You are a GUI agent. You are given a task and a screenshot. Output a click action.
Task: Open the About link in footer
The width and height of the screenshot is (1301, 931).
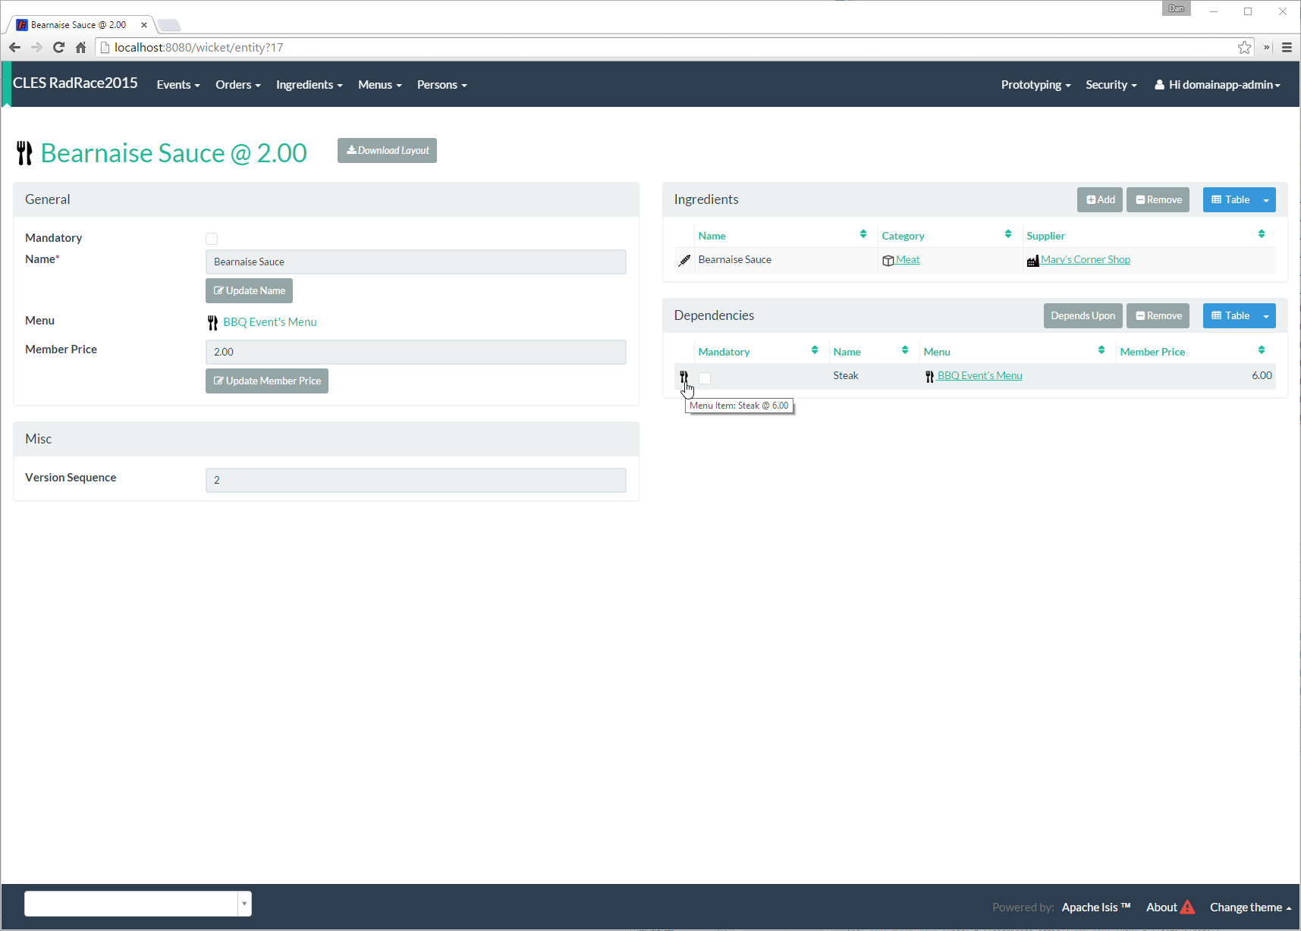[1161, 907]
